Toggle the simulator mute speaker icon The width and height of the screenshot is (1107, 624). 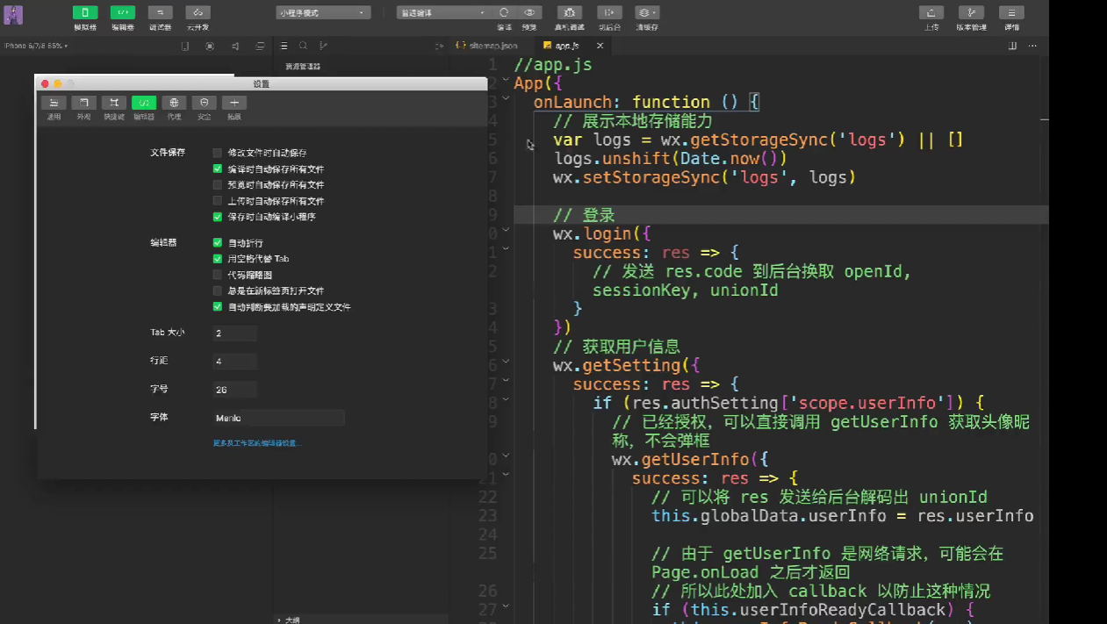coord(235,46)
